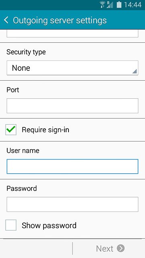Tap the empty bottom-left bar button area
Viewport: 145px width, 258px height.
click(x=36, y=248)
